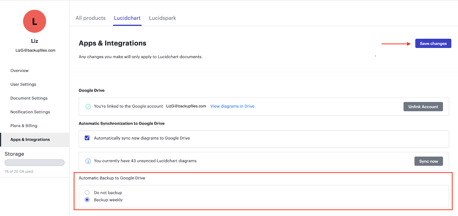Click the Apps & Integrations page heading

click(x=112, y=43)
